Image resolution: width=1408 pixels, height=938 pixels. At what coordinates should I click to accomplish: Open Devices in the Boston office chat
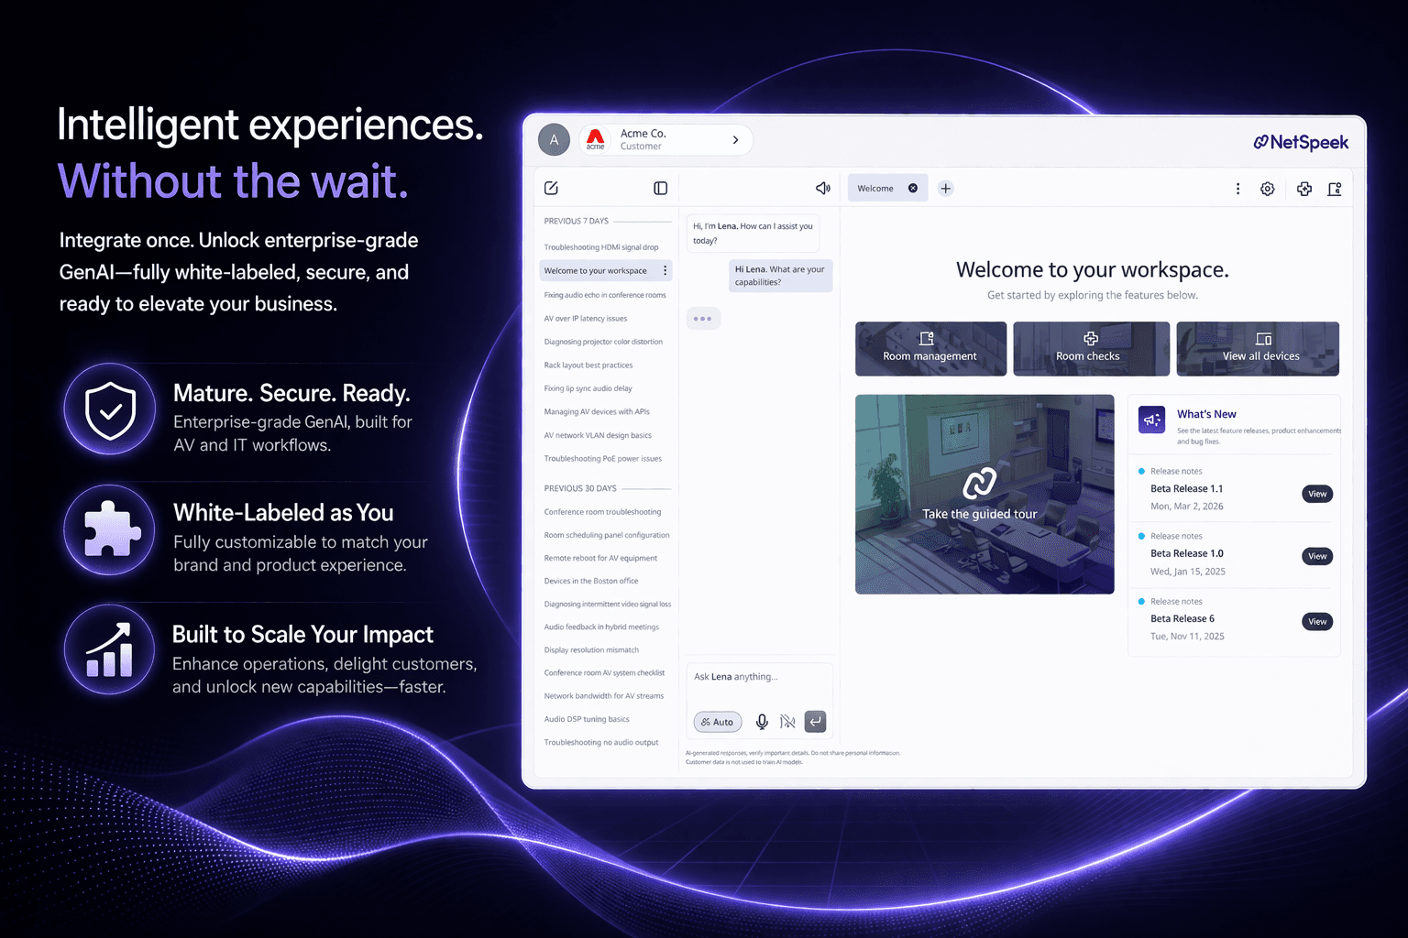coord(591,581)
